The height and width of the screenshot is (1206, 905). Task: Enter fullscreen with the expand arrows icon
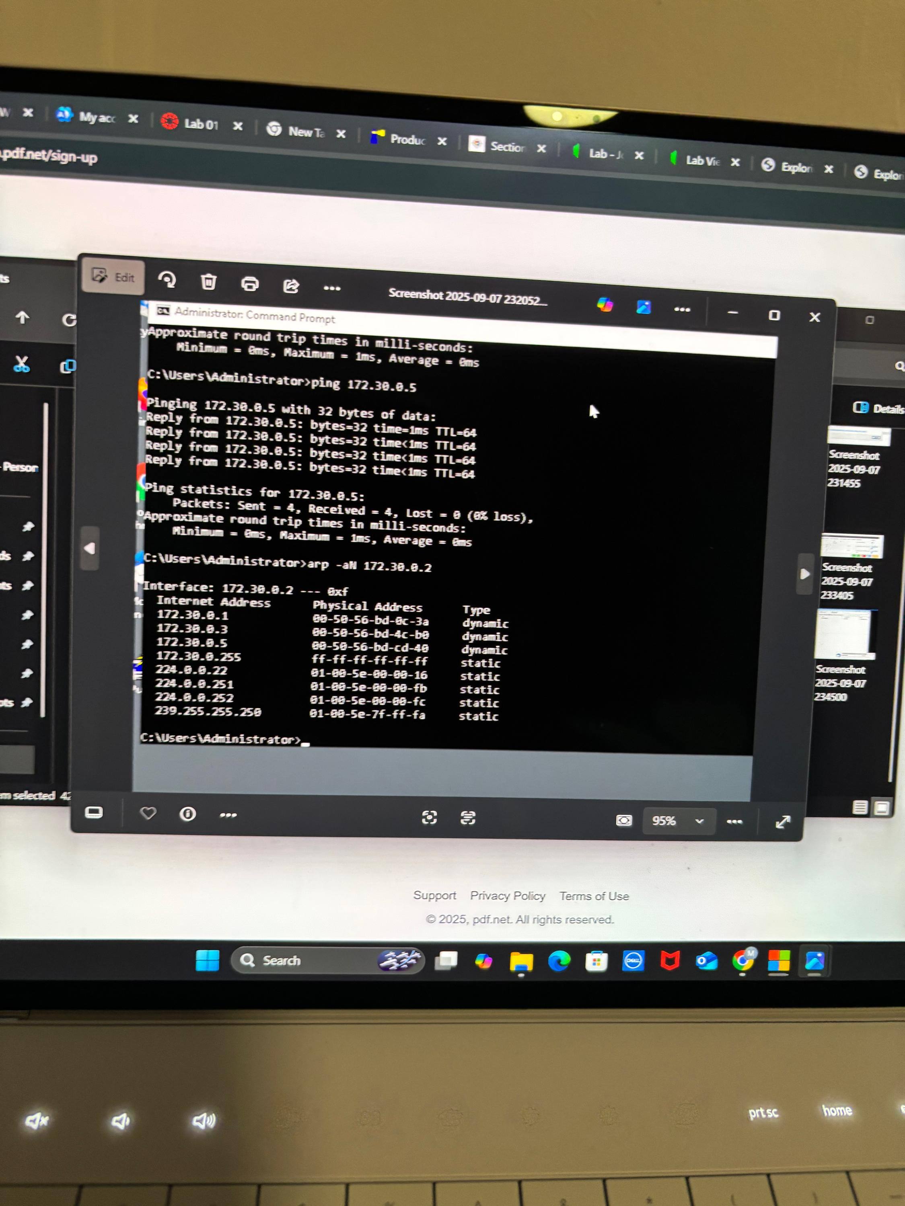coord(783,822)
